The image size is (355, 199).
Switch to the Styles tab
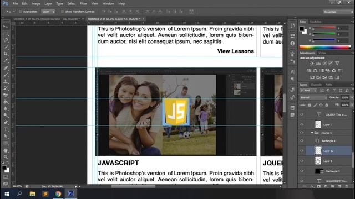coord(322,53)
